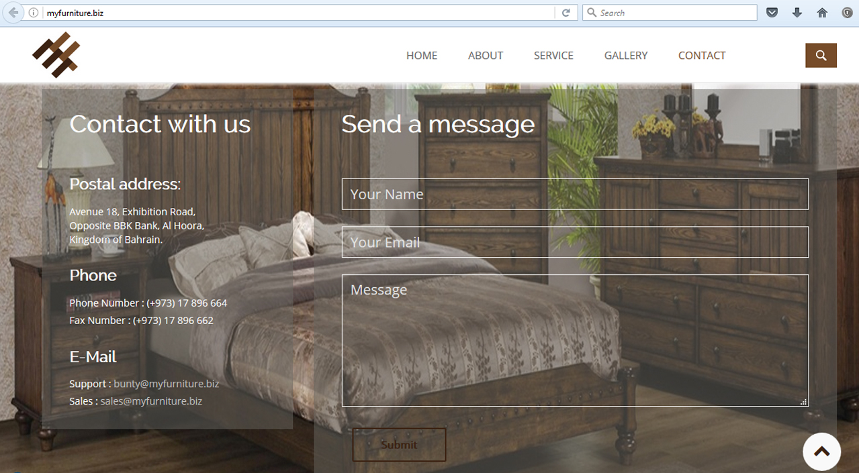Viewport: 859px width, 473px height.
Task: Click the bunty@myfurniture.biz support email link
Action: click(167, 384)
